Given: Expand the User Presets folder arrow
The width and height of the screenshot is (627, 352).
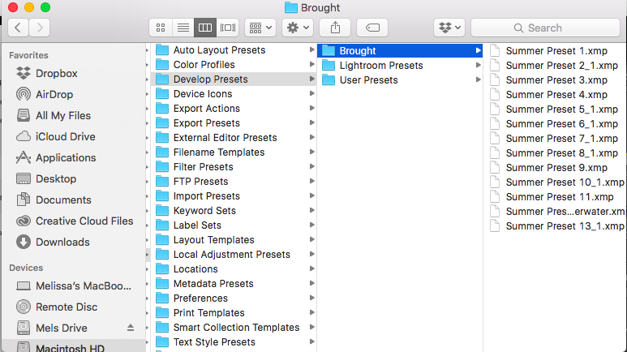Looking at the screenshot, I should [x=479, y=80].
